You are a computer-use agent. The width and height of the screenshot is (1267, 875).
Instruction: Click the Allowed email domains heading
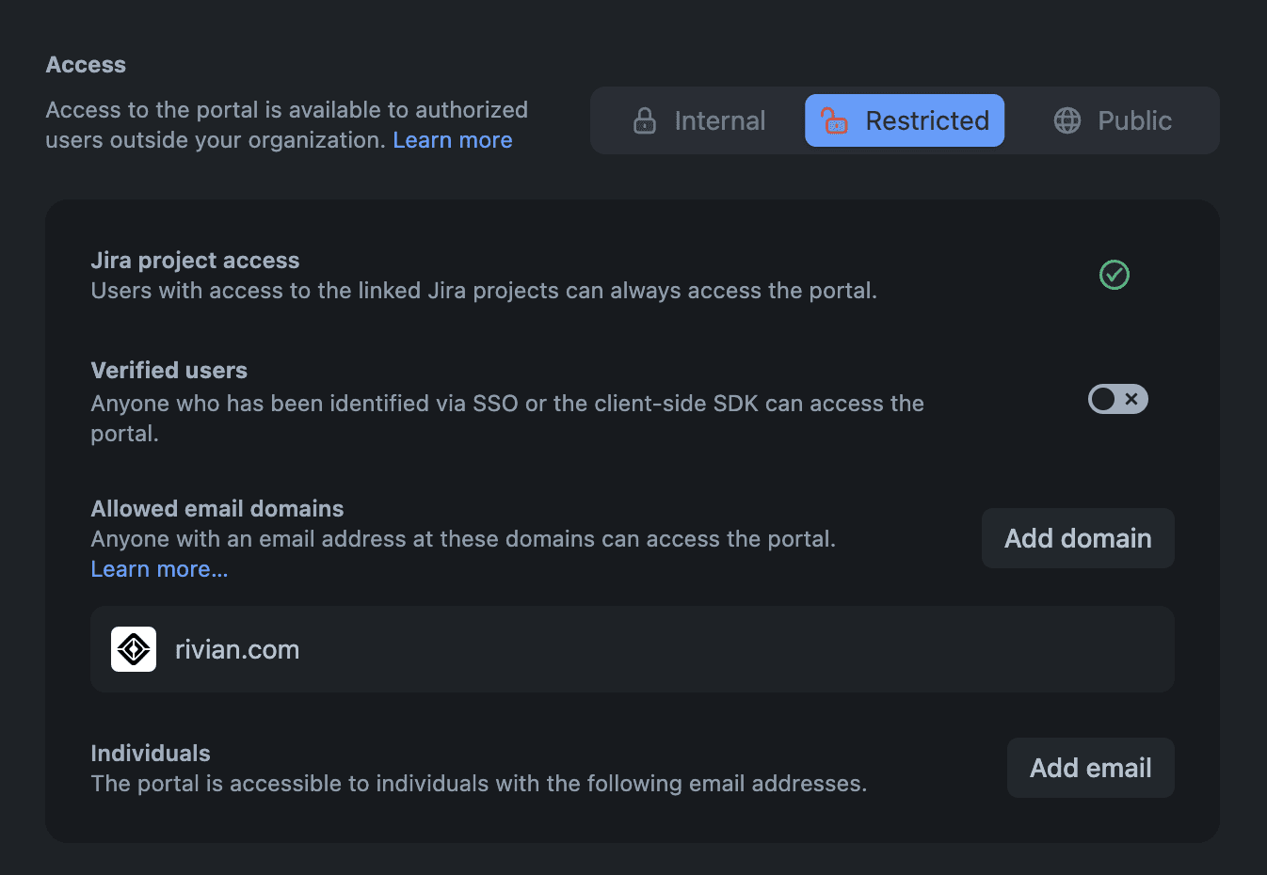click(217, 509)
